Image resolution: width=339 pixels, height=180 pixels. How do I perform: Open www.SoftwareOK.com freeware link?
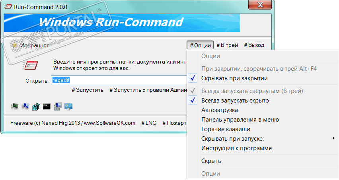click(109, 123)
